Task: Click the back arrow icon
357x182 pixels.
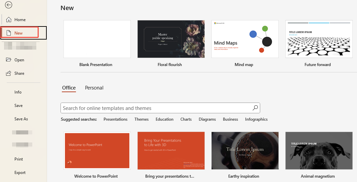Action: [8, 5]
